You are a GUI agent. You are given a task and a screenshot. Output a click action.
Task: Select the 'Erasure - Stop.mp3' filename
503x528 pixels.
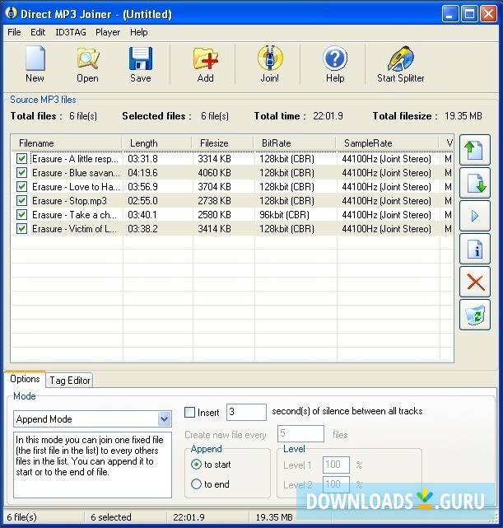click(69, 201)
